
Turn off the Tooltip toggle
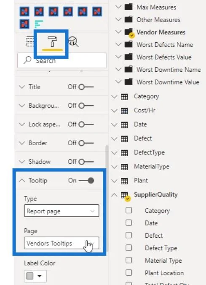click(86, 180)
